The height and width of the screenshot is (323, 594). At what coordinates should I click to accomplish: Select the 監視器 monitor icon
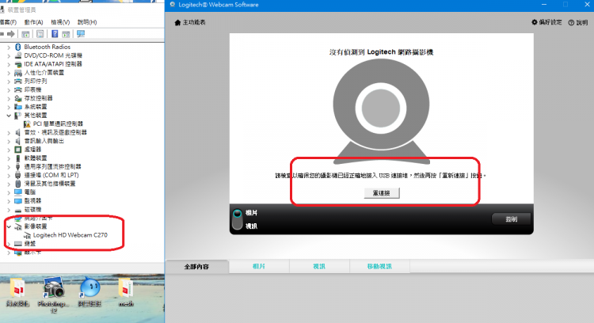17,201
